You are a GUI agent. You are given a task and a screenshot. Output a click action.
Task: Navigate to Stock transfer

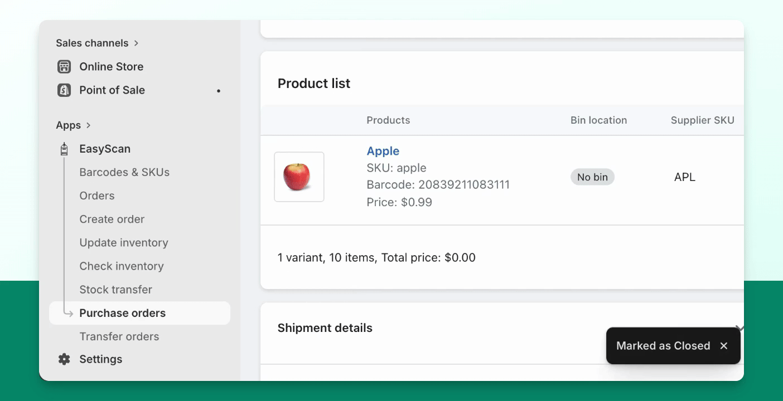click(x=116, y=290)
